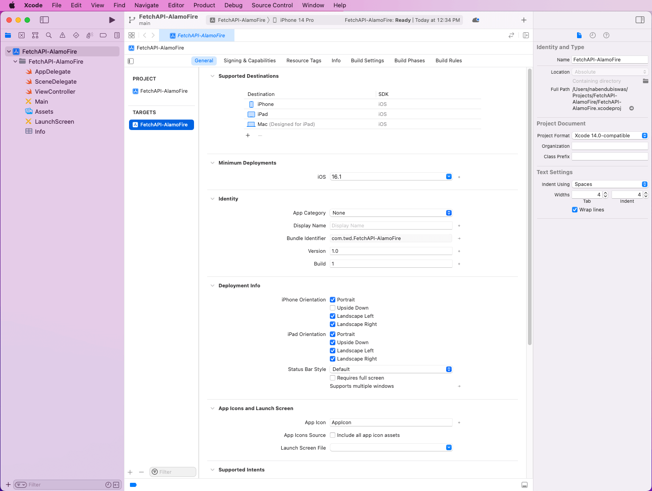Increment the Tab width stepper
Image resolution: width=652 pixels, height=491 pixels.
pos(605,193)
